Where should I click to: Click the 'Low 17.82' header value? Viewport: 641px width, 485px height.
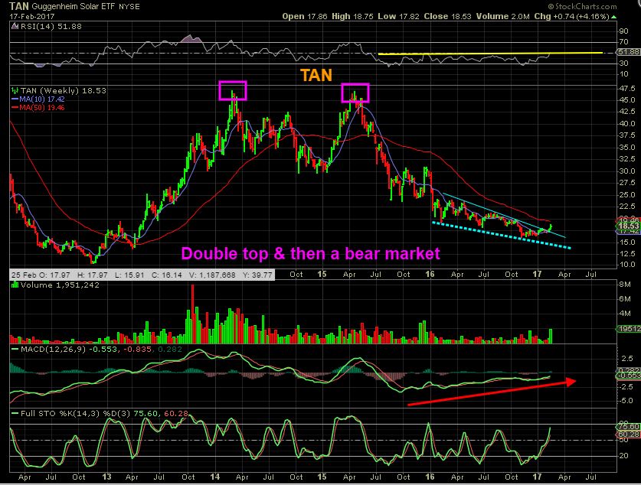pos(399,17)
